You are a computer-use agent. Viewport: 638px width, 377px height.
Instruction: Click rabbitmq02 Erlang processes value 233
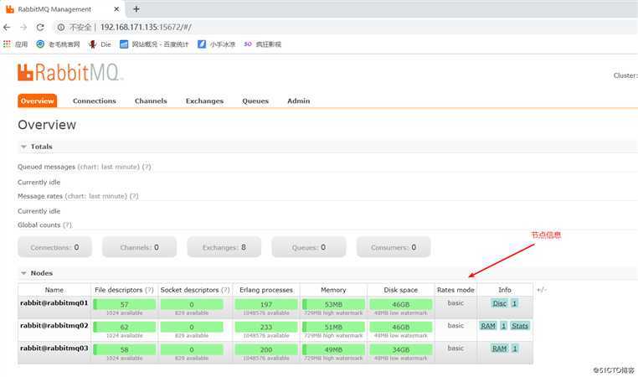(x=266, y=327)
